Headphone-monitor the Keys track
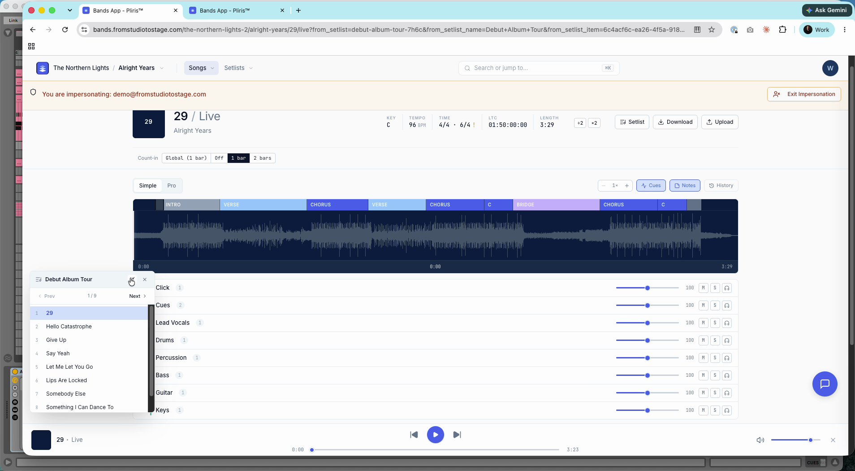Image resolution: width=855 pixels, height=471 pixels. [x=727, y=410]
